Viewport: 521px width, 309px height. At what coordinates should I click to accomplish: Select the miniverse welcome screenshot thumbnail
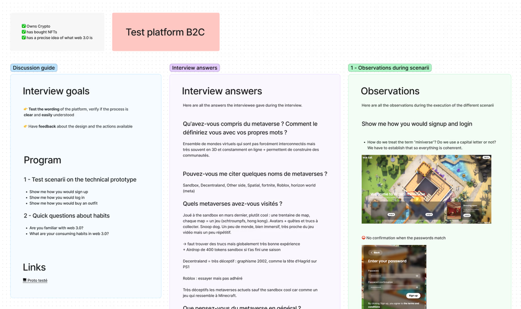pos(426,189)
